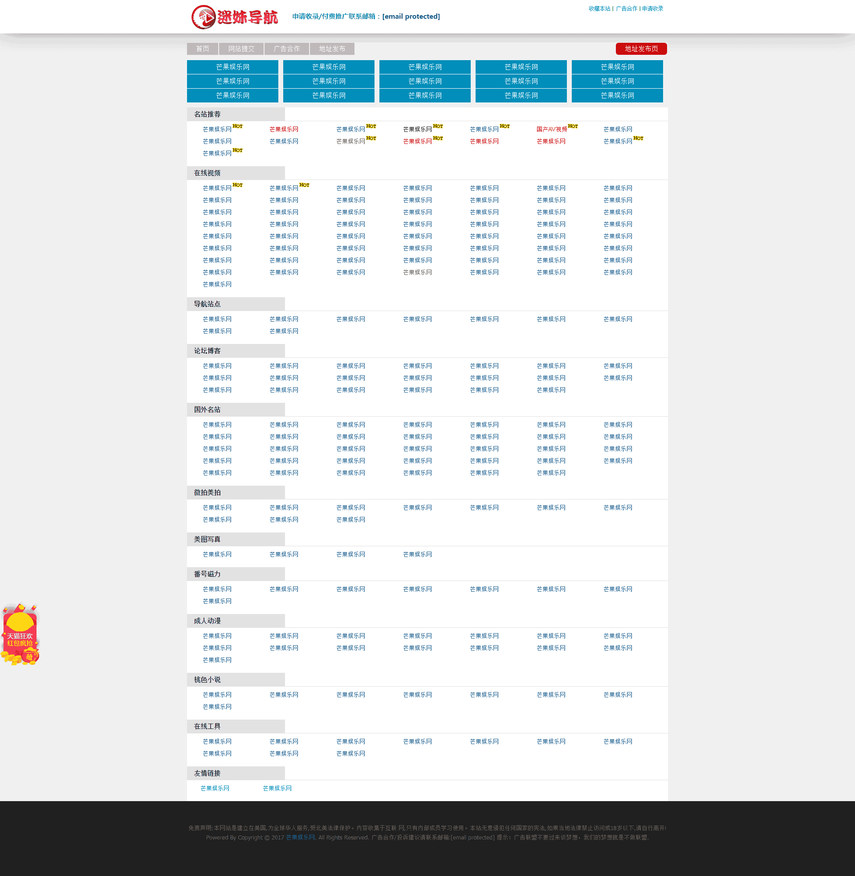Click the 番号磁力 section header
Viewport: 855px width, 876px height.
(x=208, y=574)
